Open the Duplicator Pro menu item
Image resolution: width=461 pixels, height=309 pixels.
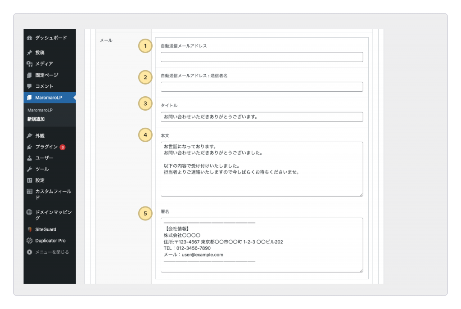point(50,241)
